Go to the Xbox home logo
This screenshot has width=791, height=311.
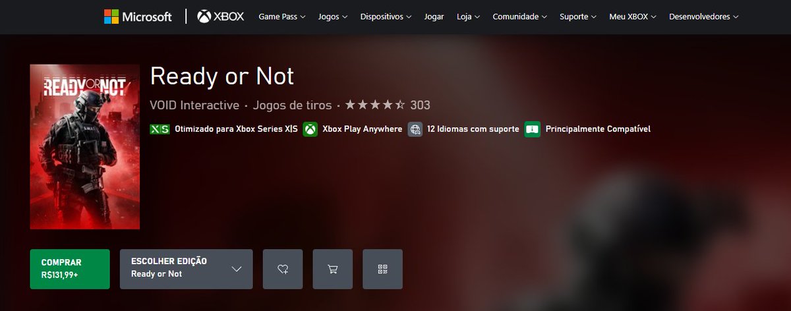(220, 16)
